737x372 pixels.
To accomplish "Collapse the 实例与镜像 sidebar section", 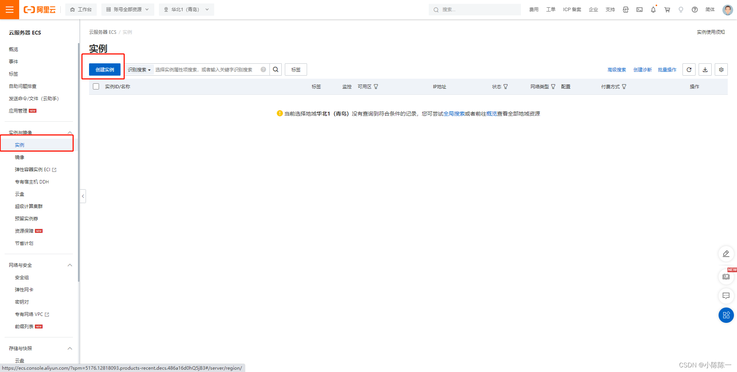I will (x=70, y=132).
